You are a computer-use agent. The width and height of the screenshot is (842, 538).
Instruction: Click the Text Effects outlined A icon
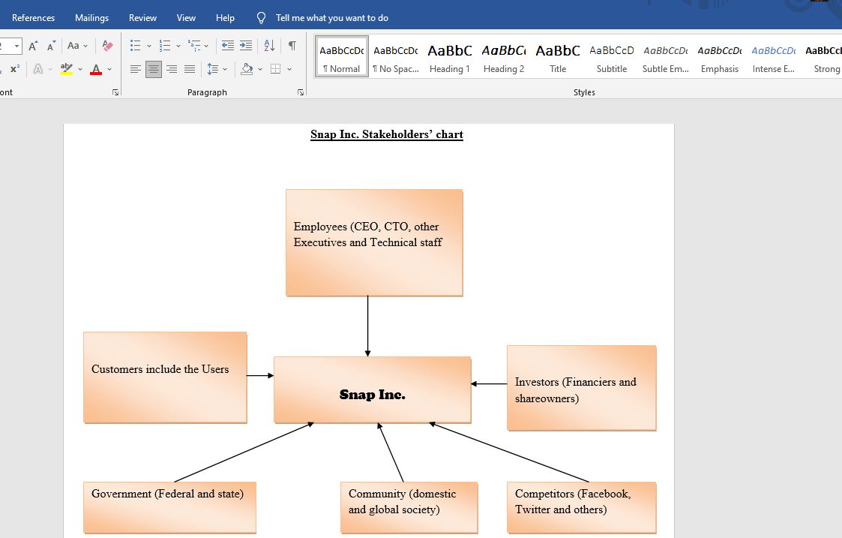[x=37, y=69]
